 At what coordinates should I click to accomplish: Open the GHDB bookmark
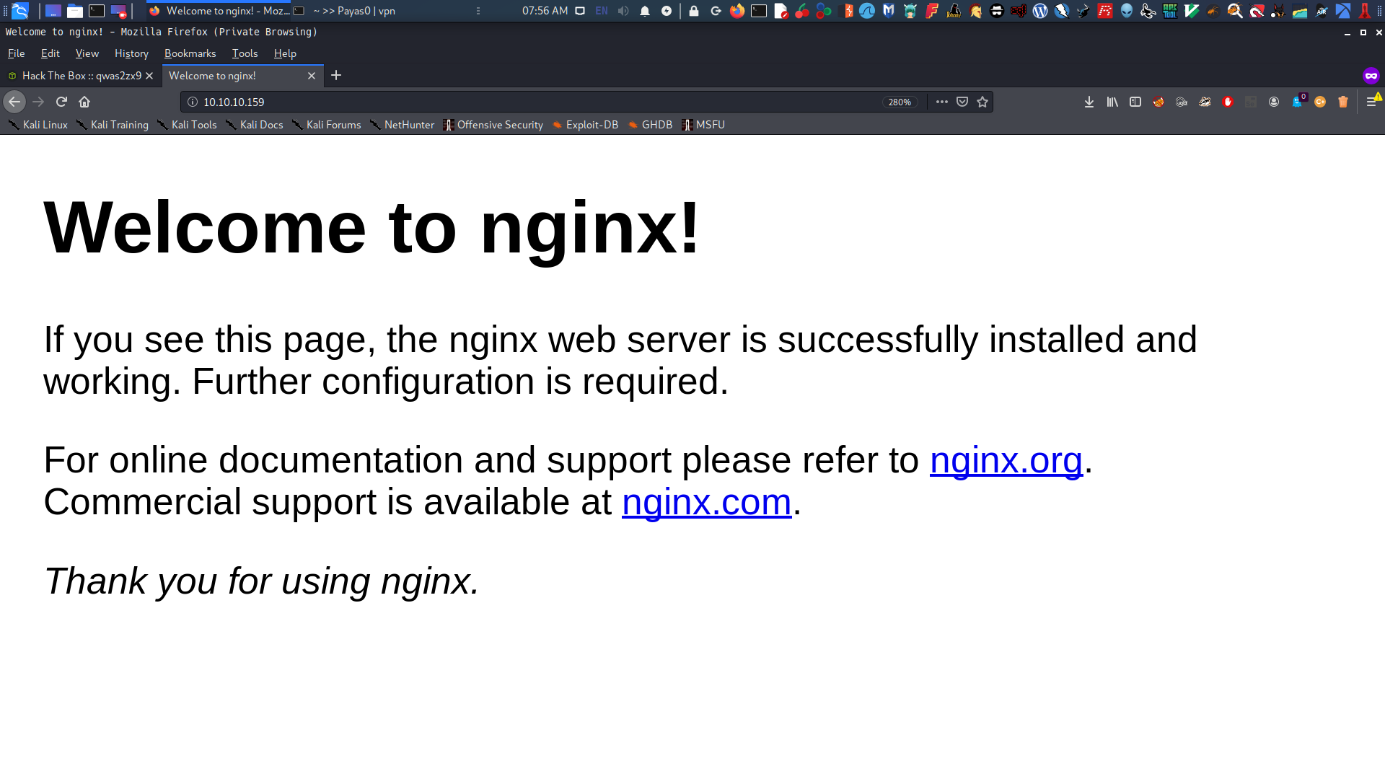click(x=650, y=125)
